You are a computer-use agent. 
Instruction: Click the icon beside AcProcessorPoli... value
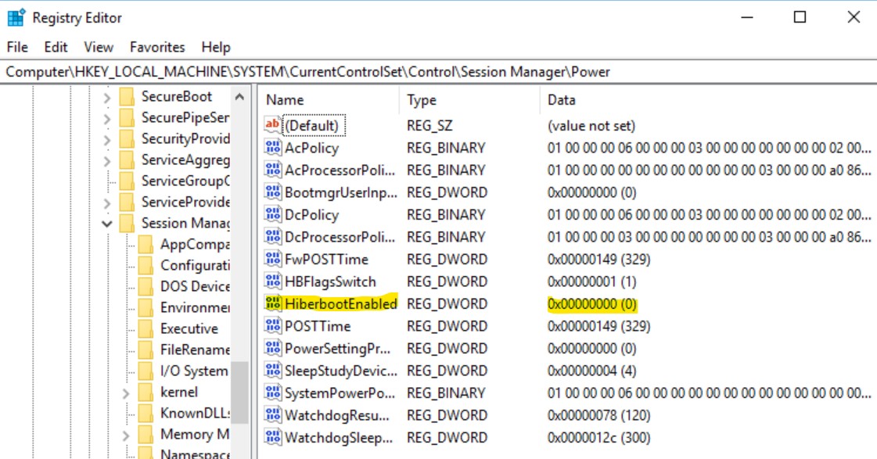coord(272,170)
